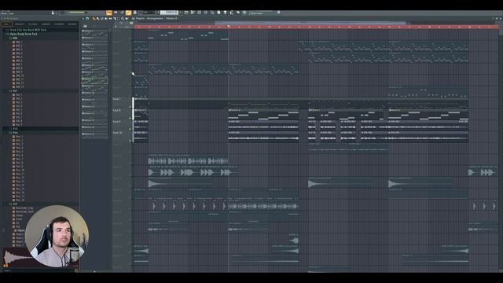Select the Select tool in playlist toolbar

(119, 19)
